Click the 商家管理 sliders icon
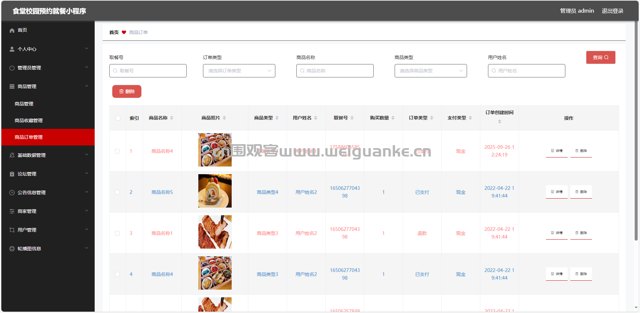The height and width of the screenshot is (313, 640). [12, 211]
